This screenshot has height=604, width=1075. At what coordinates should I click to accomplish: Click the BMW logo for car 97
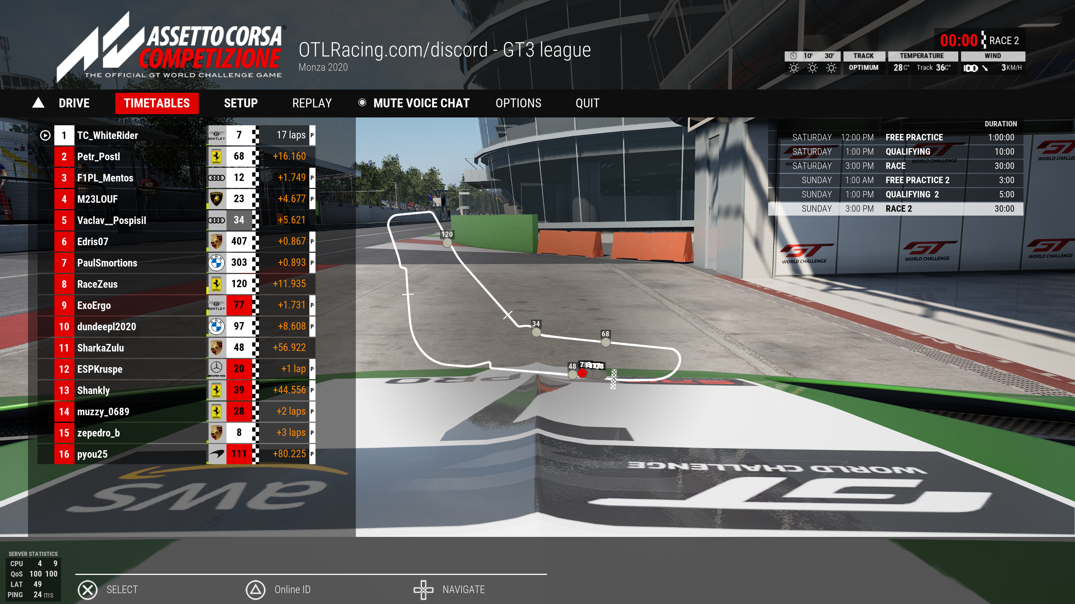(217, 326)
